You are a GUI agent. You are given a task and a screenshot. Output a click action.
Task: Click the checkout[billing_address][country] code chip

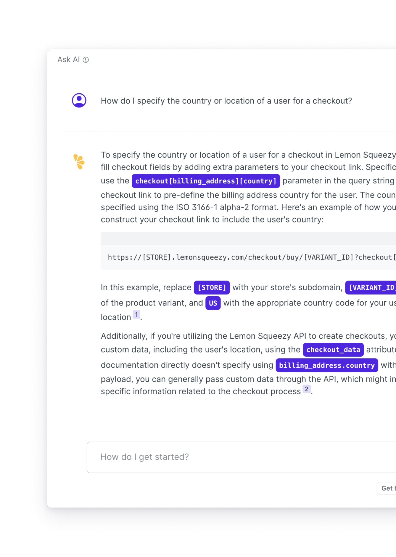pyautogui.click(x=206, y=181)
